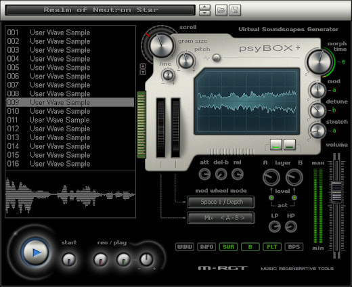Click the WWW button

[185, 247]
